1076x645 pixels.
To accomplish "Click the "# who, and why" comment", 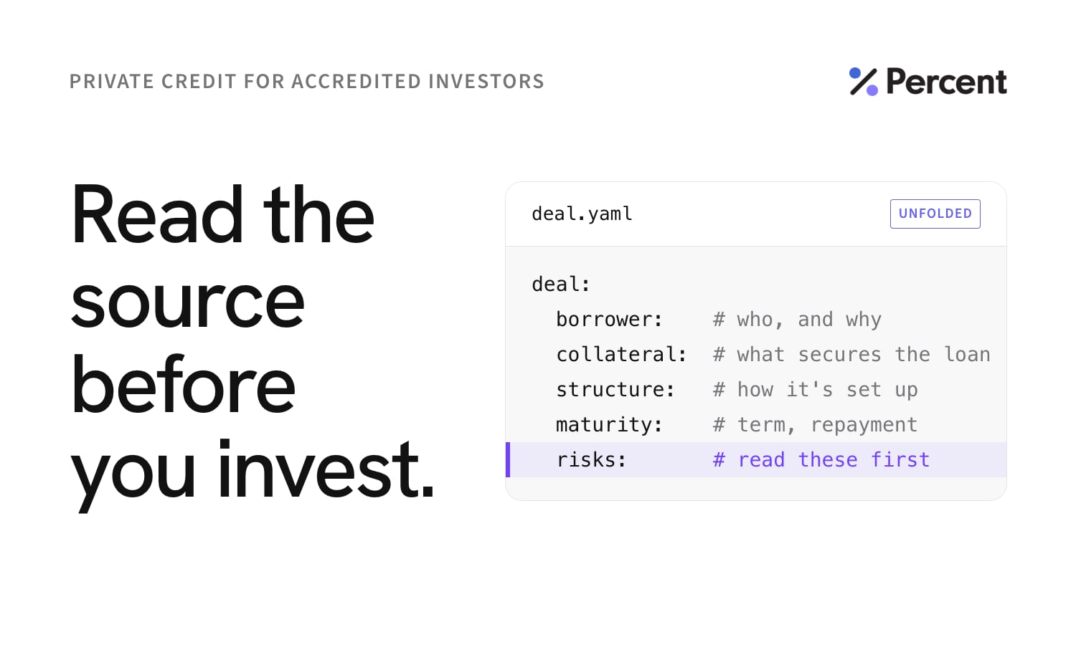I will coord(797,319).
